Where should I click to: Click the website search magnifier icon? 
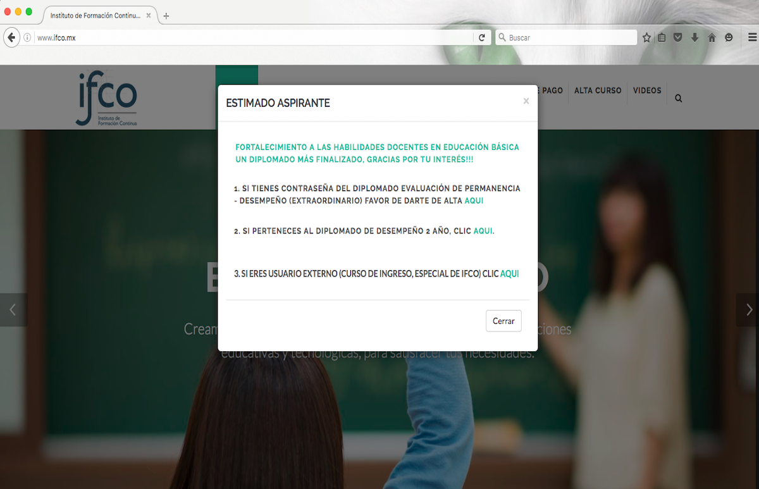679,99
